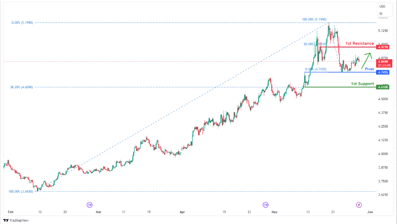Click the May date on time axis
The height and width of the screenshot is (224, 397).
[274, 212]
